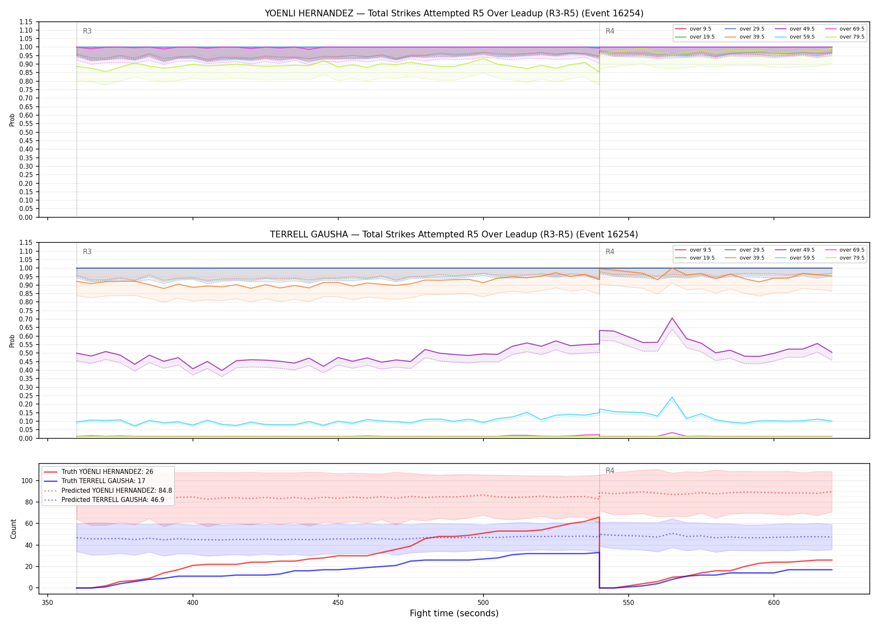Click the 'Count' y-axis label
The height and width of the screenshot is (628, 879).
tap(13, 529)
